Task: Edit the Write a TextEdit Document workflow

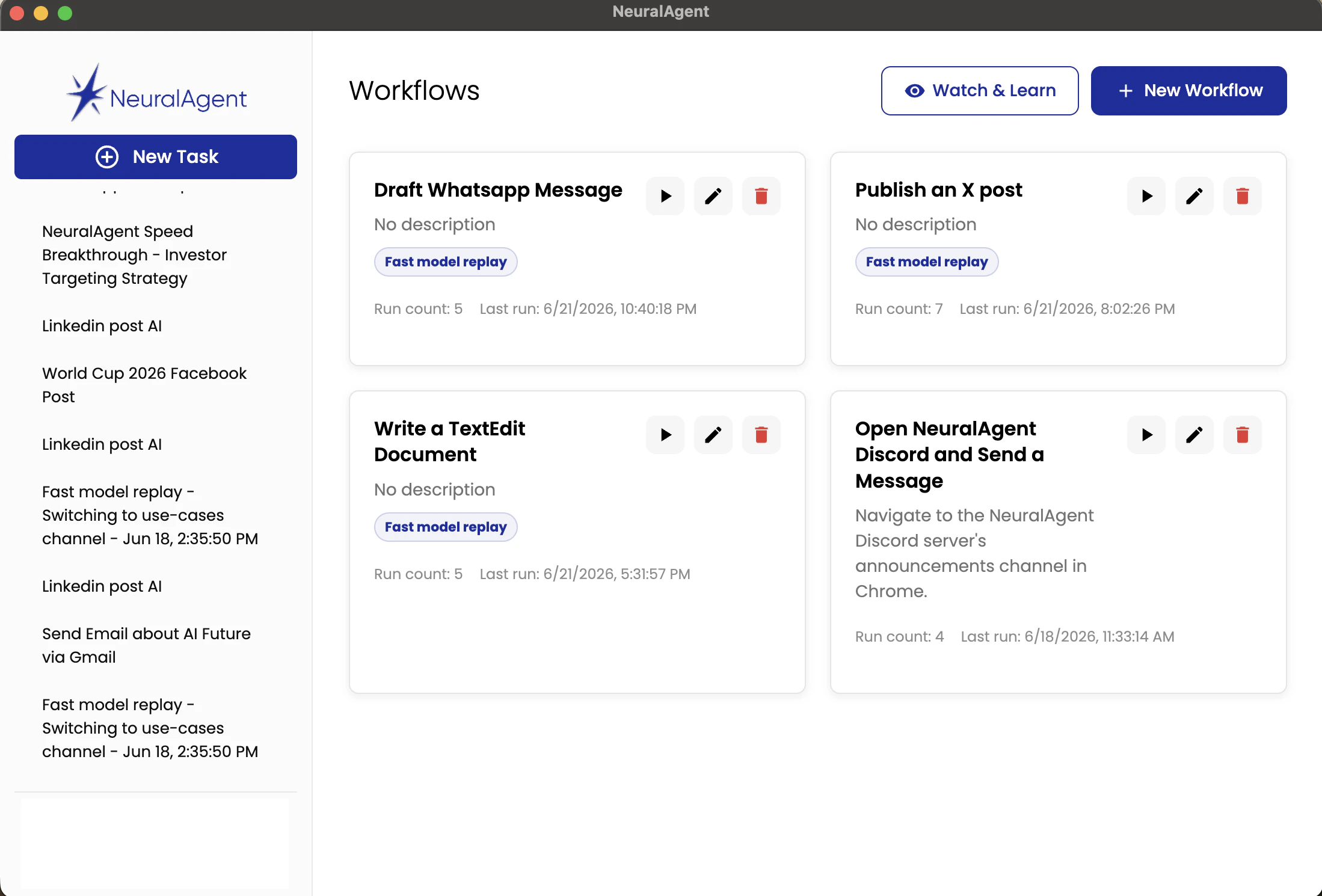Action: pyautogui.click(x=713, y=435)
